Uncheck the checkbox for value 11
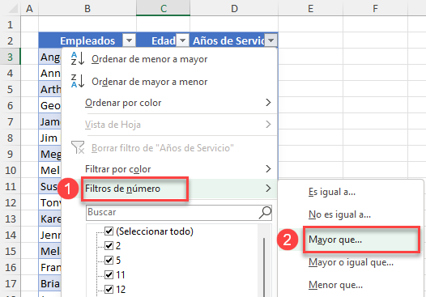426x297 pixels. pyautogui.click(x=109, y=274)
